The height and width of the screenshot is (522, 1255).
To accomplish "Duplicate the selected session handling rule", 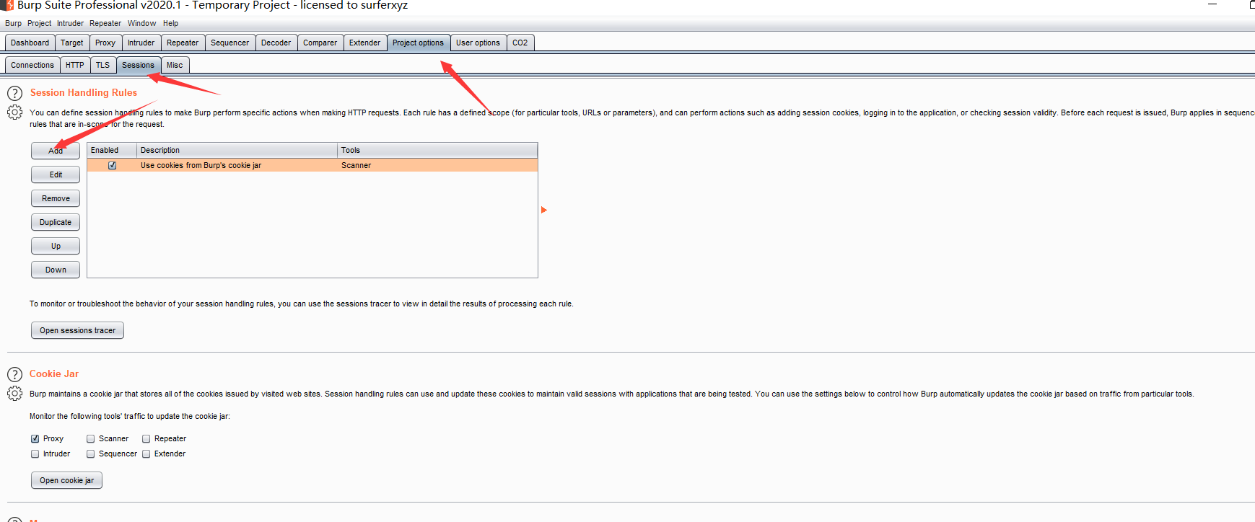I will click(x=56, y=222).
